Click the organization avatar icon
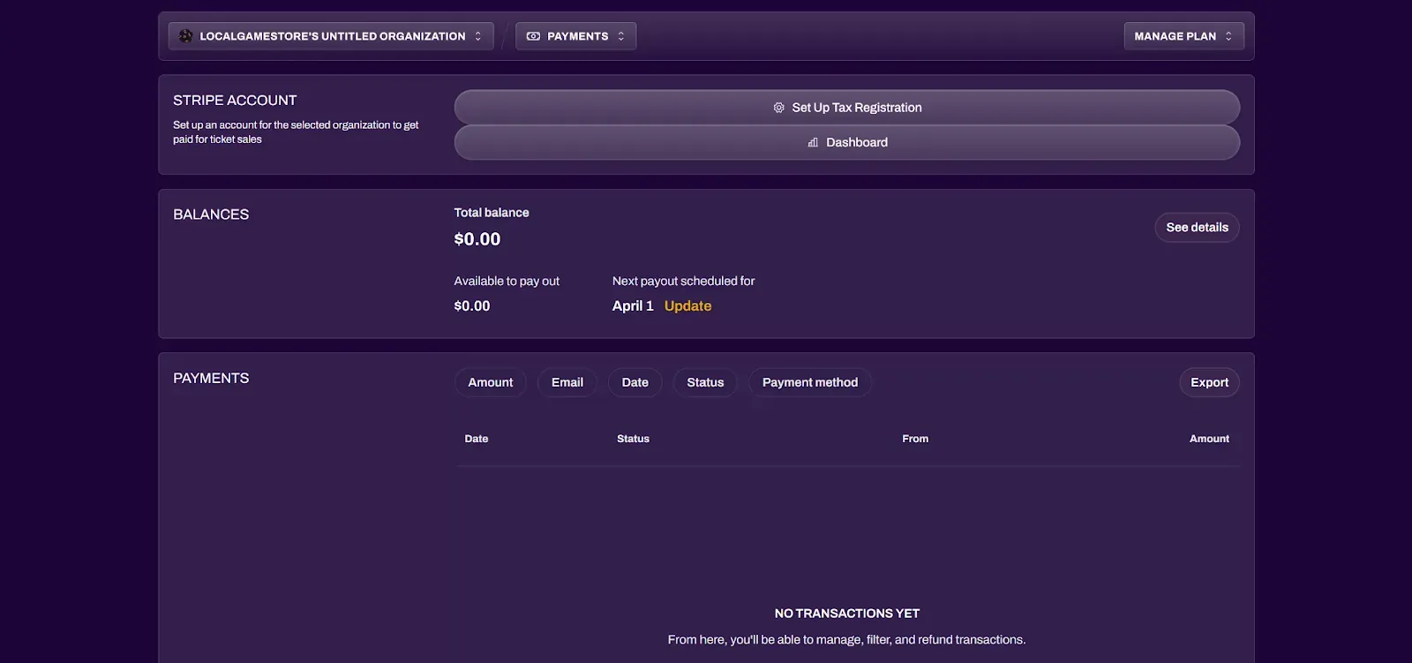The width and height of the screenshot is (1412, 663). (x=185, y=36)
